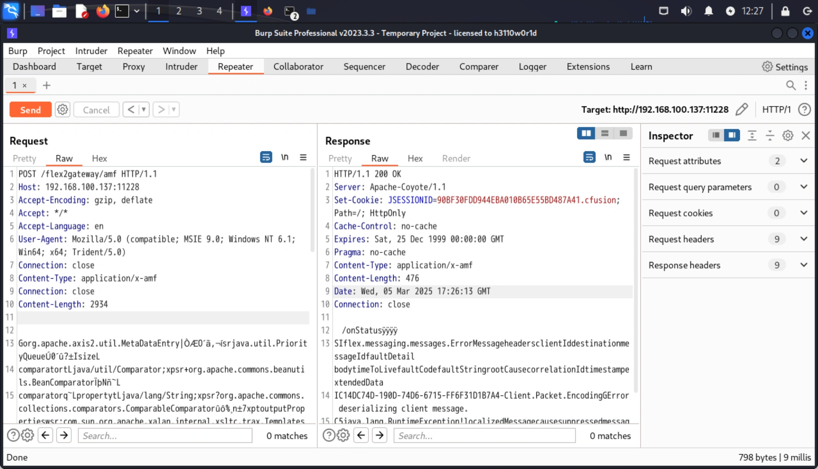Edit target with the pencil icon
The width and height of the screenshot is (818, 469).
[x=741, y=110]
